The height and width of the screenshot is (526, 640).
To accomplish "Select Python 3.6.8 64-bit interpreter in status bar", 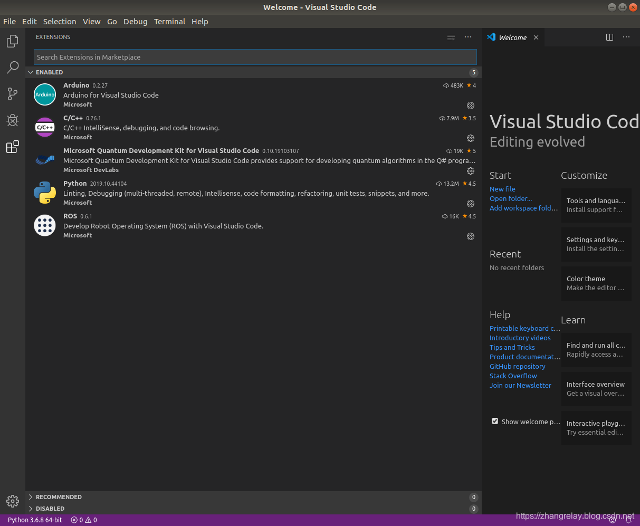I will click(35, 520).
